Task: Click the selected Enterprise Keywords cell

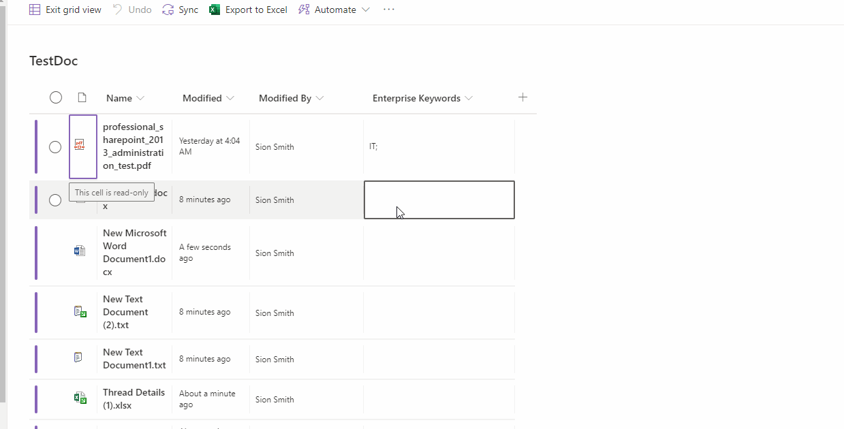Action: [x=439, y=200]
